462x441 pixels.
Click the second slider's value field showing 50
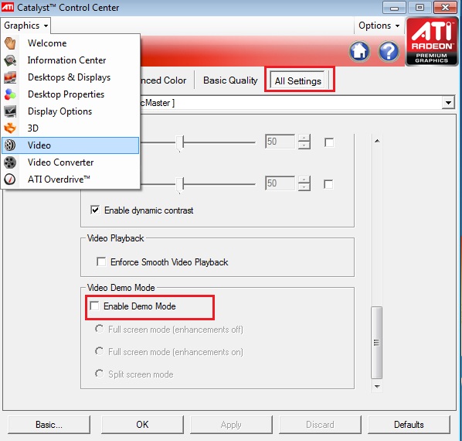click(x=280, y=183)
